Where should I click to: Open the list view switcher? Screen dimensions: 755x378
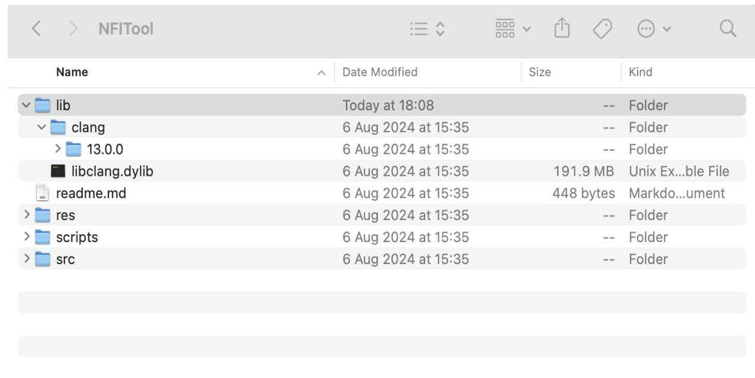click(x=428, y=29)
